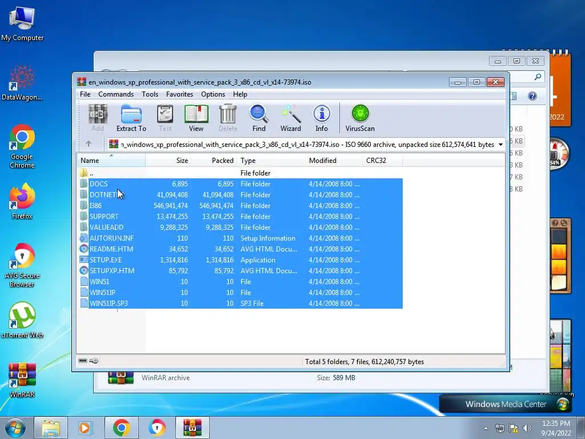Select SETUPXP.HTM file

pos(241,270)
